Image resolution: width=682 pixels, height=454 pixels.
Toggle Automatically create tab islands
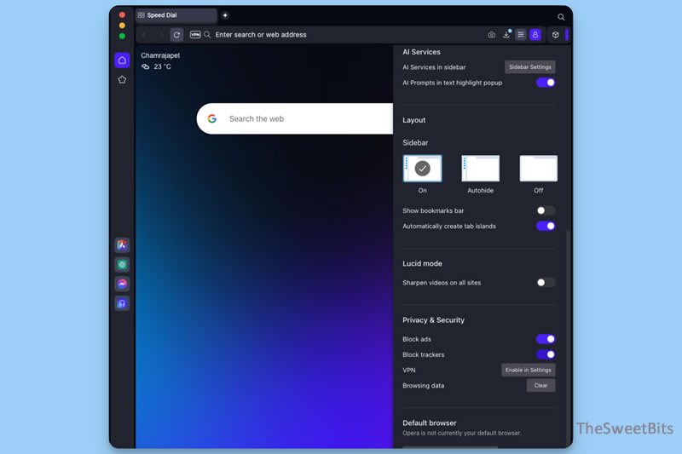(546, 226)
